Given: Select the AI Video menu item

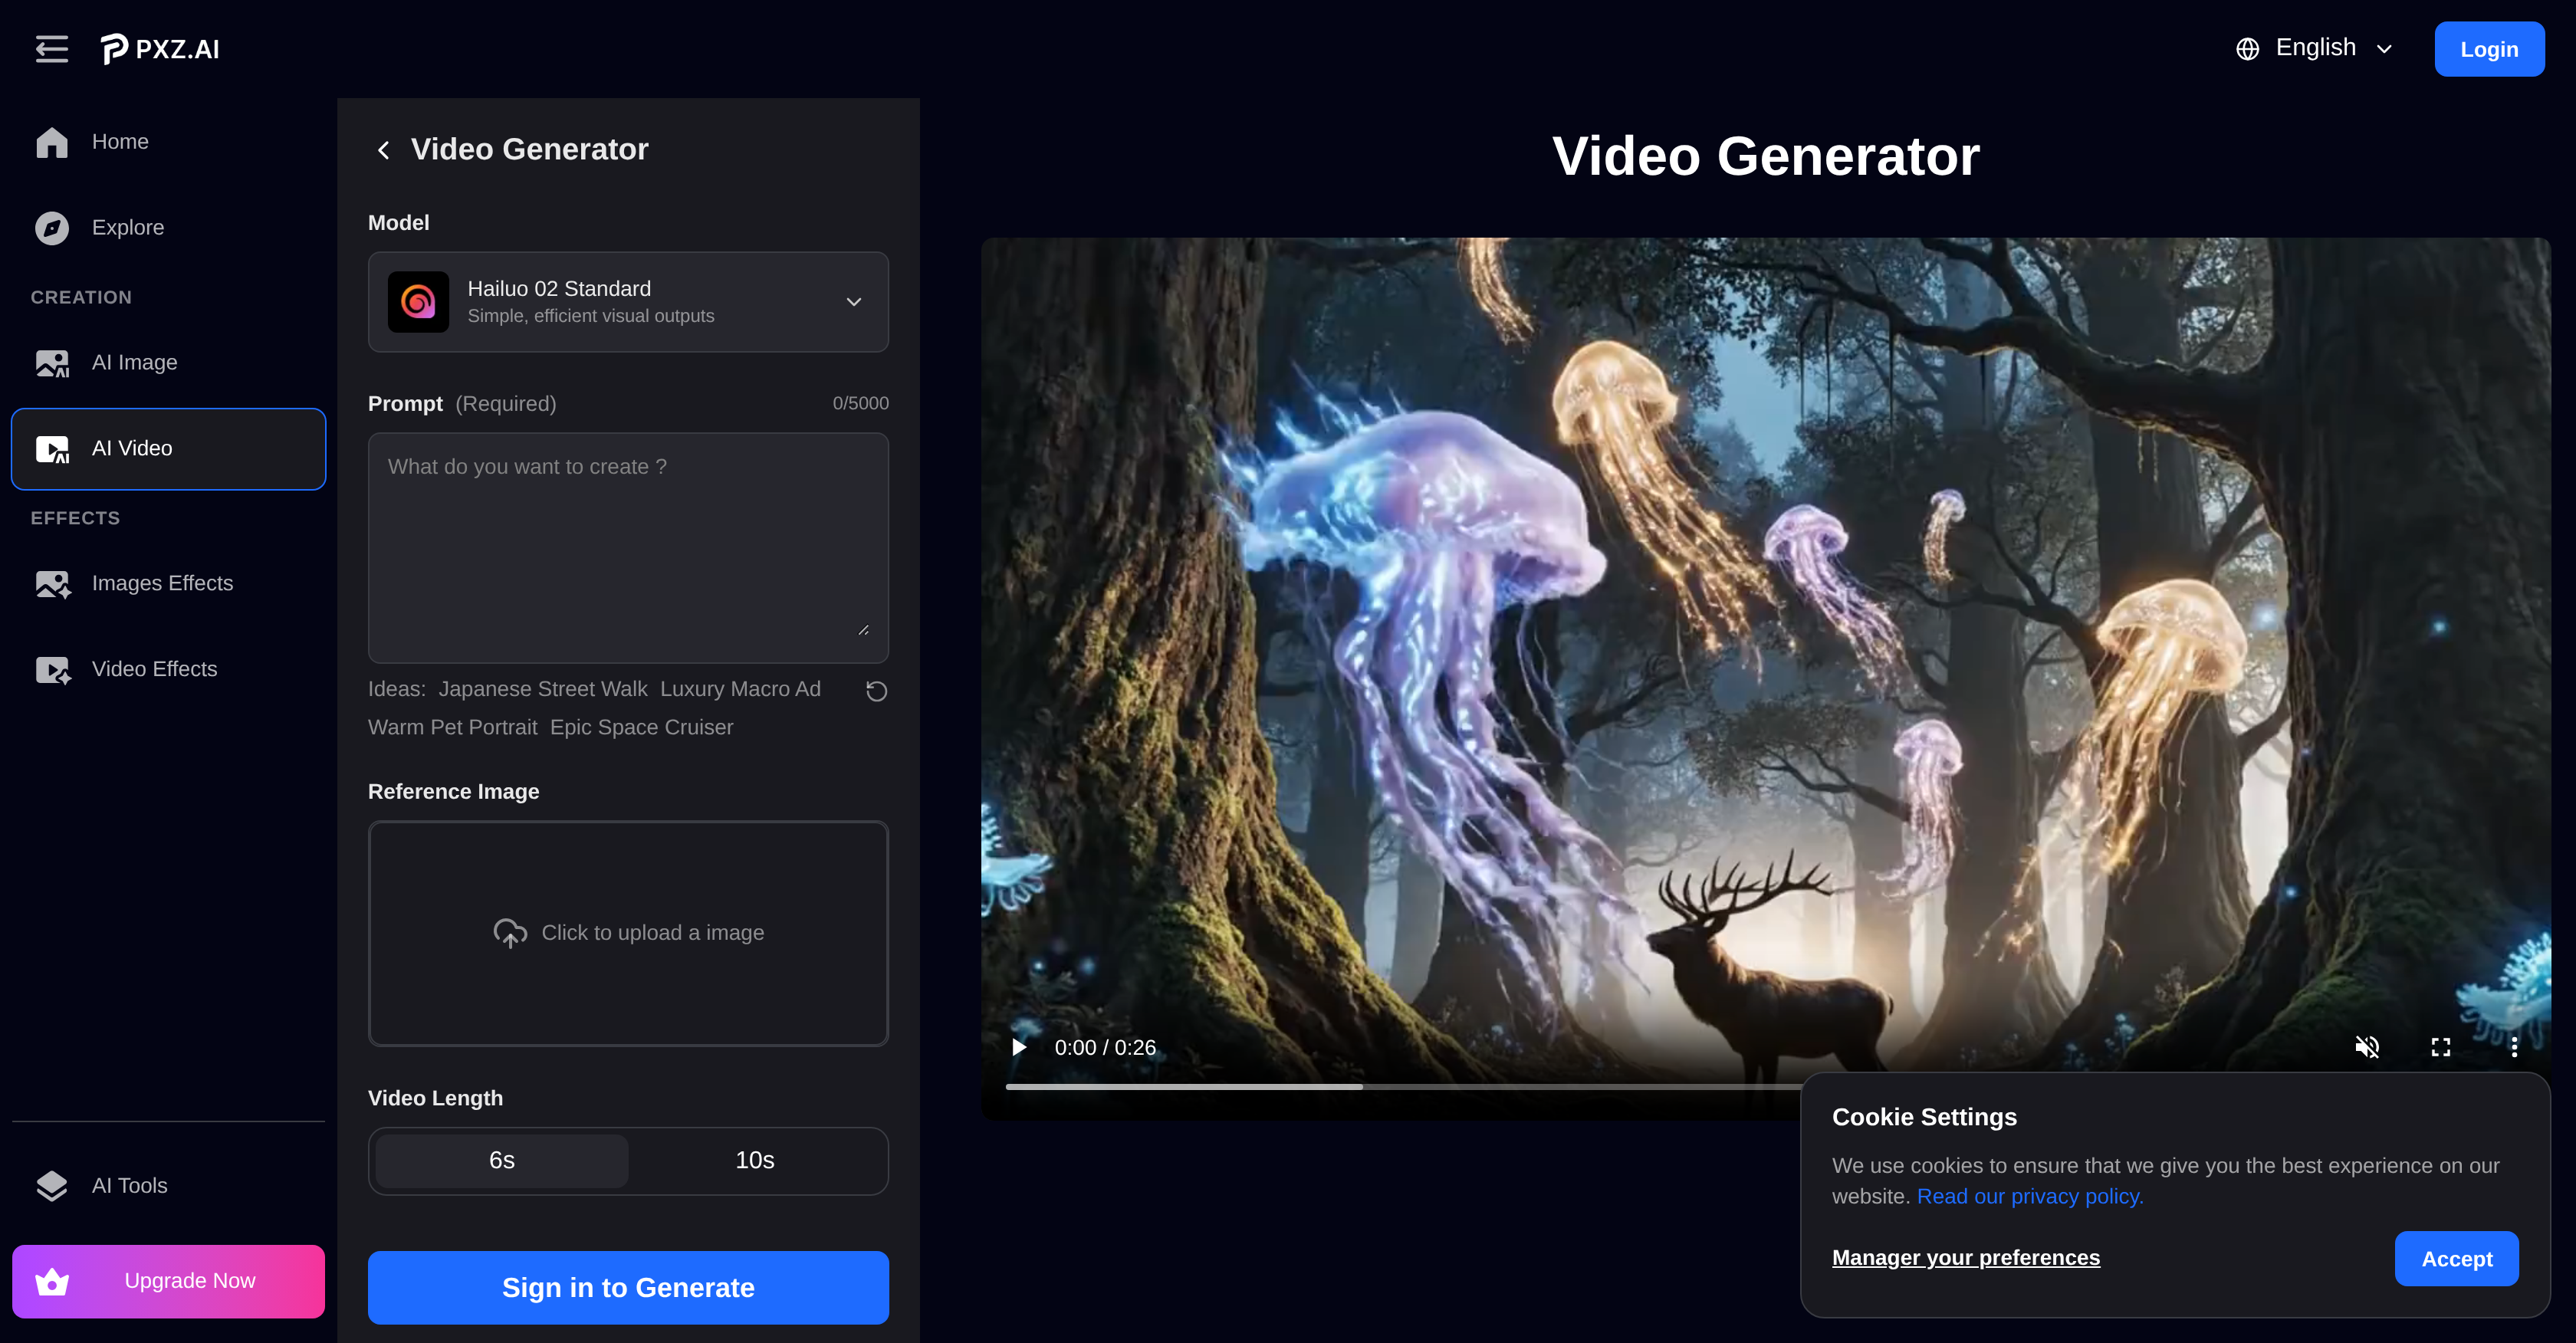Looking at the screenshot, I should coord(131,448).
